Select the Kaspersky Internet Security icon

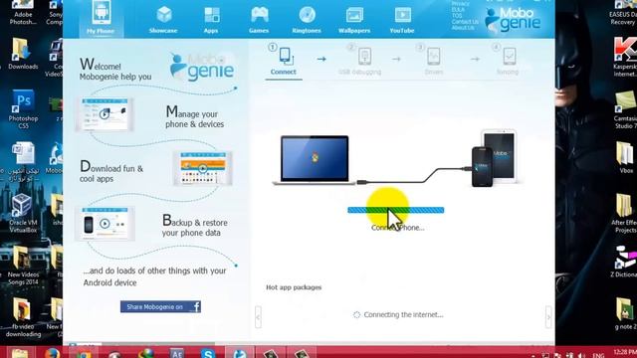[x=625, y=57]
